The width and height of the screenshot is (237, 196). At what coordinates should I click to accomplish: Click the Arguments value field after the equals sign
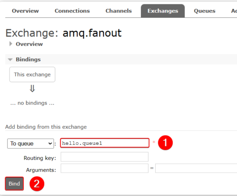196,168
